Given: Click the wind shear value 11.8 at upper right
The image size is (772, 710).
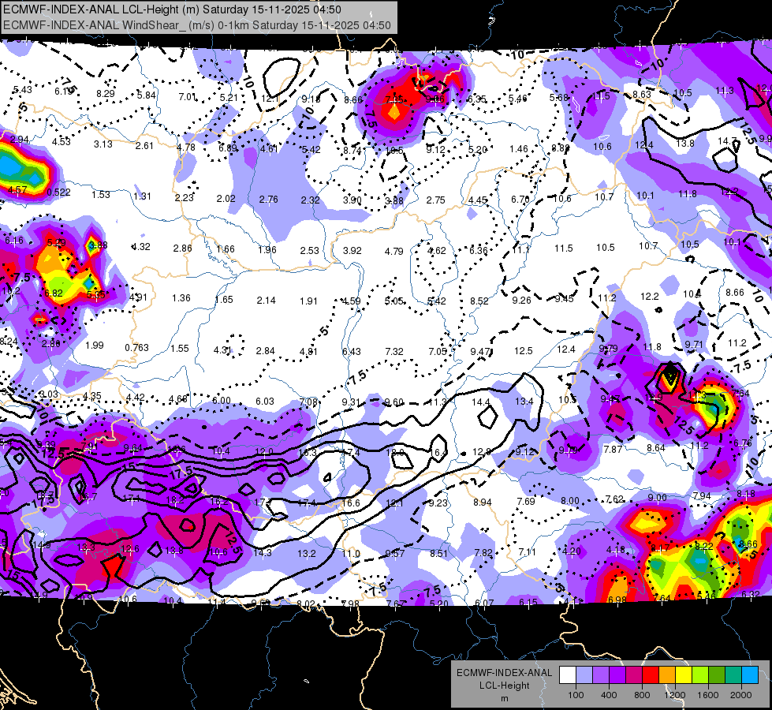Looking at the screenshot, I should pos(688,194).
